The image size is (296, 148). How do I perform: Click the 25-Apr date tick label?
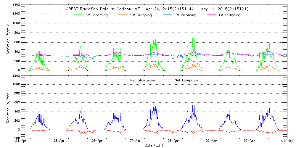coord(59,141)
